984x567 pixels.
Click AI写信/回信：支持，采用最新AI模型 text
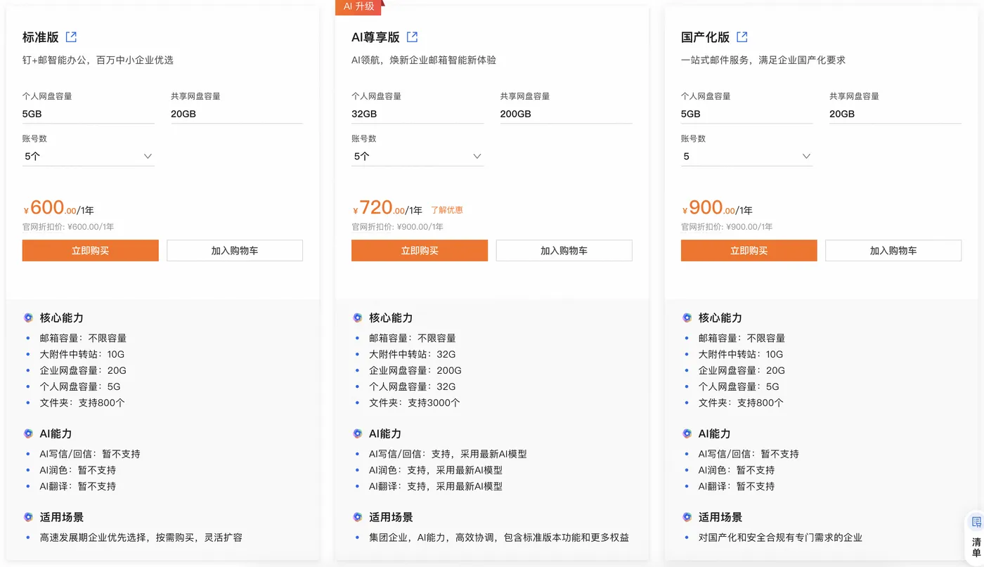coord(448,454)
